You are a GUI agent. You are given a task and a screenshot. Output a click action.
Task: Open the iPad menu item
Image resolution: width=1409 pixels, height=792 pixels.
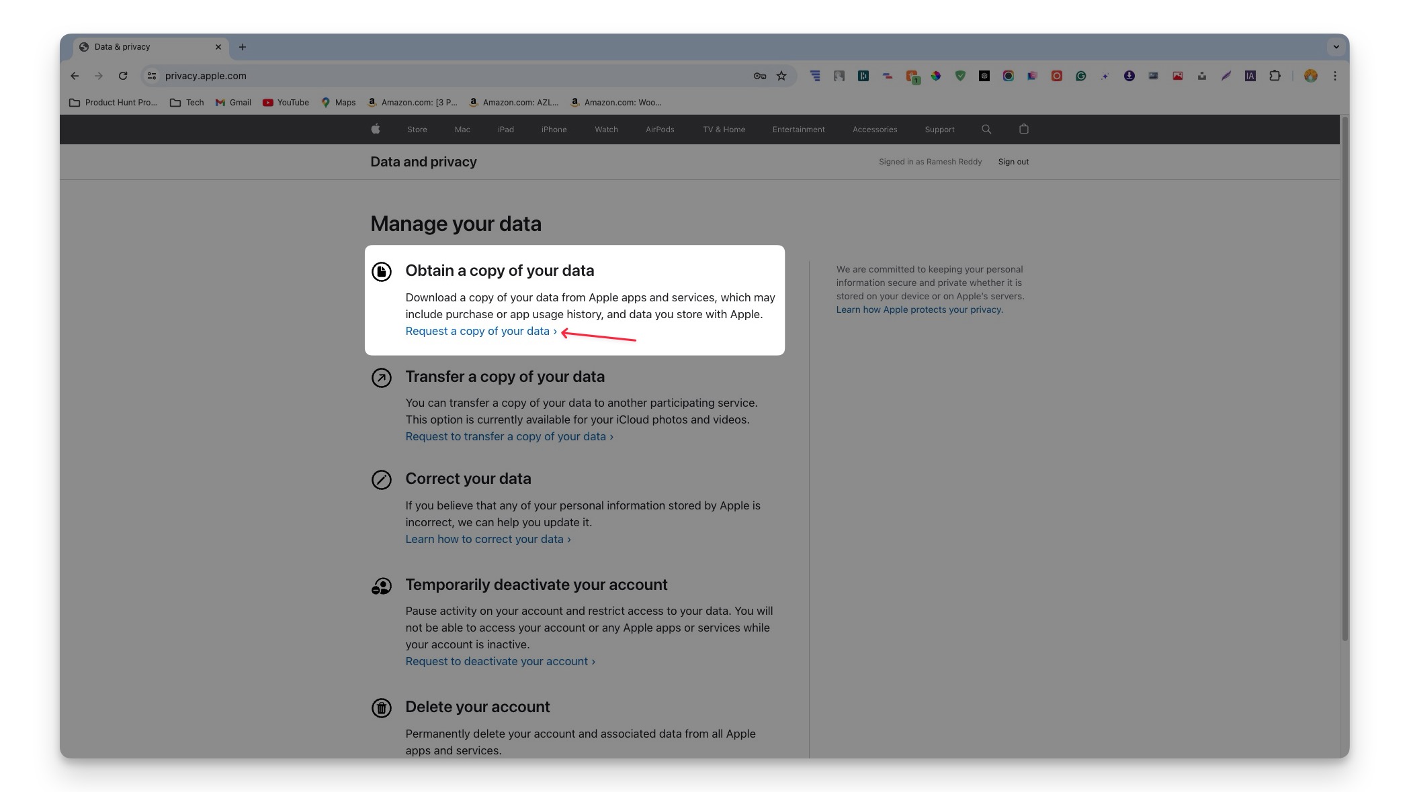(506, 130)
